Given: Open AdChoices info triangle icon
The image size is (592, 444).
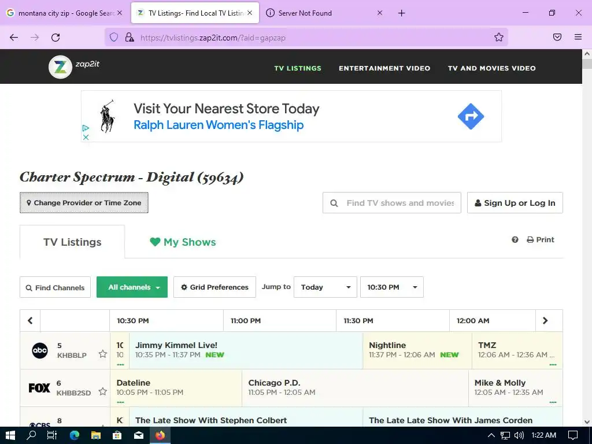Looking at the screenshot, I should (86, 128).
